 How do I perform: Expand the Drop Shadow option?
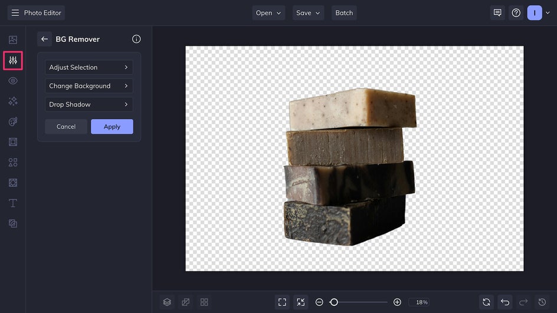[89, 104]
